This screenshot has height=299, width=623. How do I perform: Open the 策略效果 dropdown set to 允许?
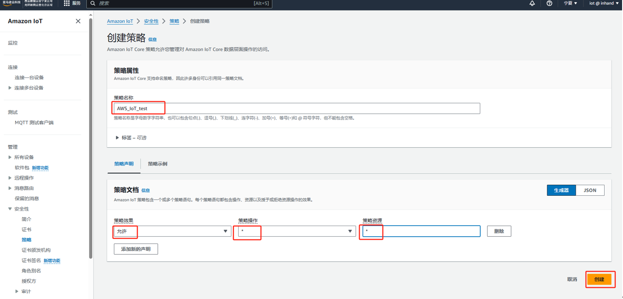(172, 231)
